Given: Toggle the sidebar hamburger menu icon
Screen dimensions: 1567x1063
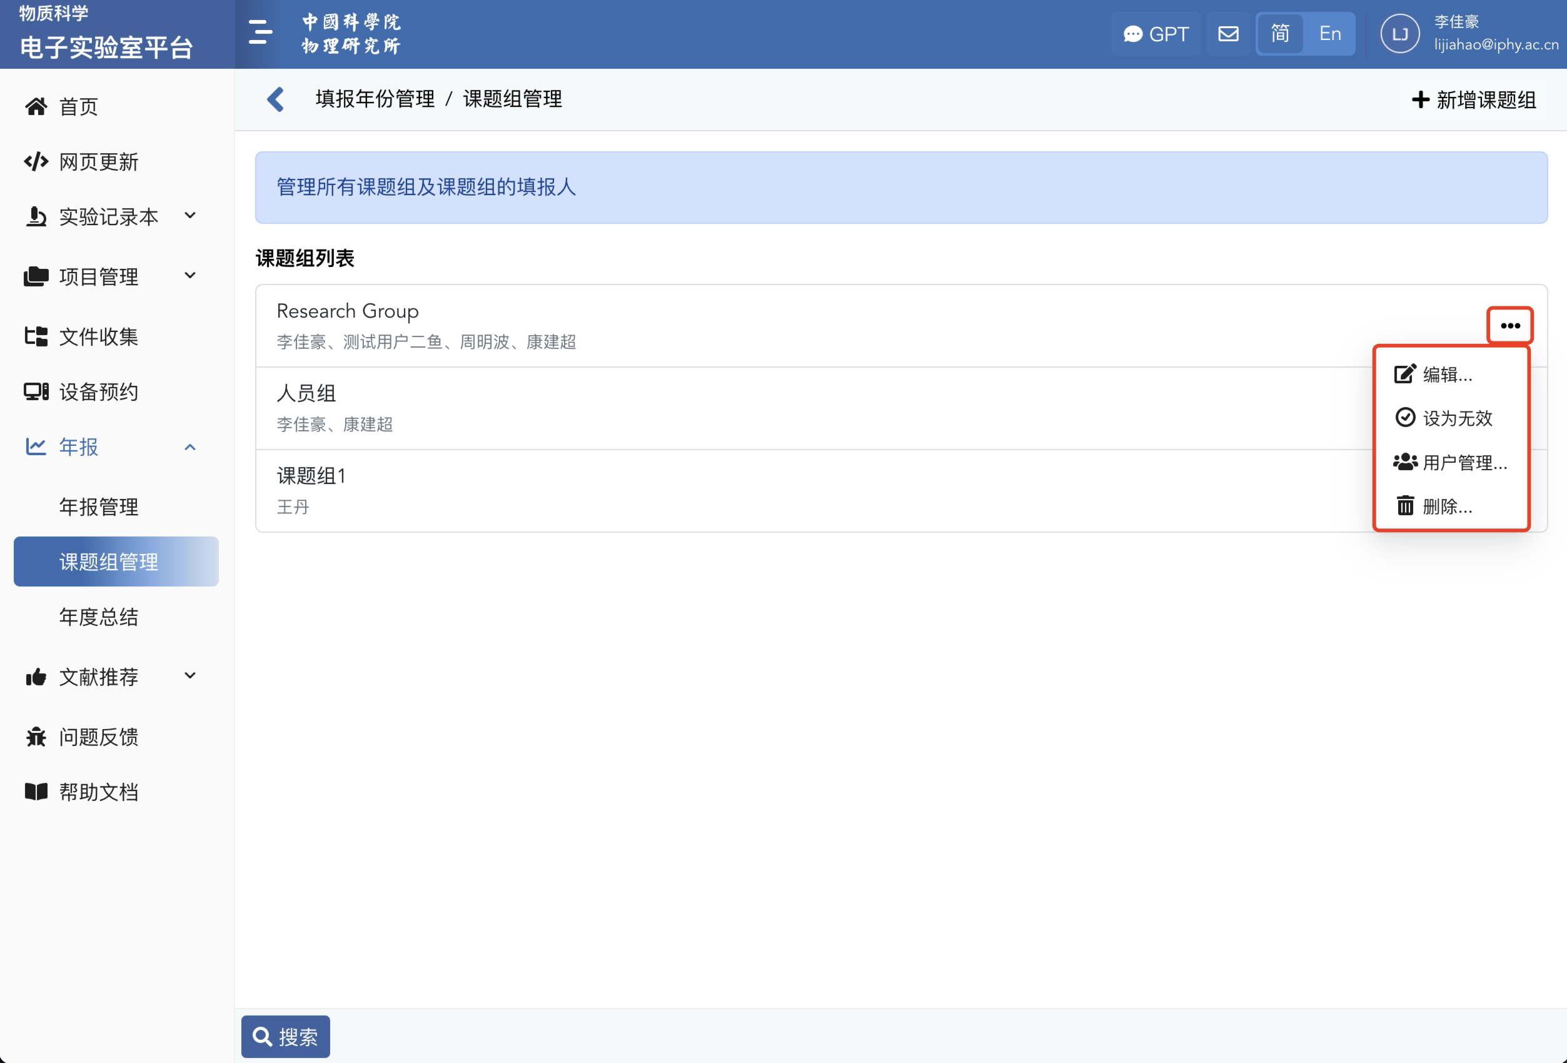Looking at the screenshot, I should click(260, 33).
